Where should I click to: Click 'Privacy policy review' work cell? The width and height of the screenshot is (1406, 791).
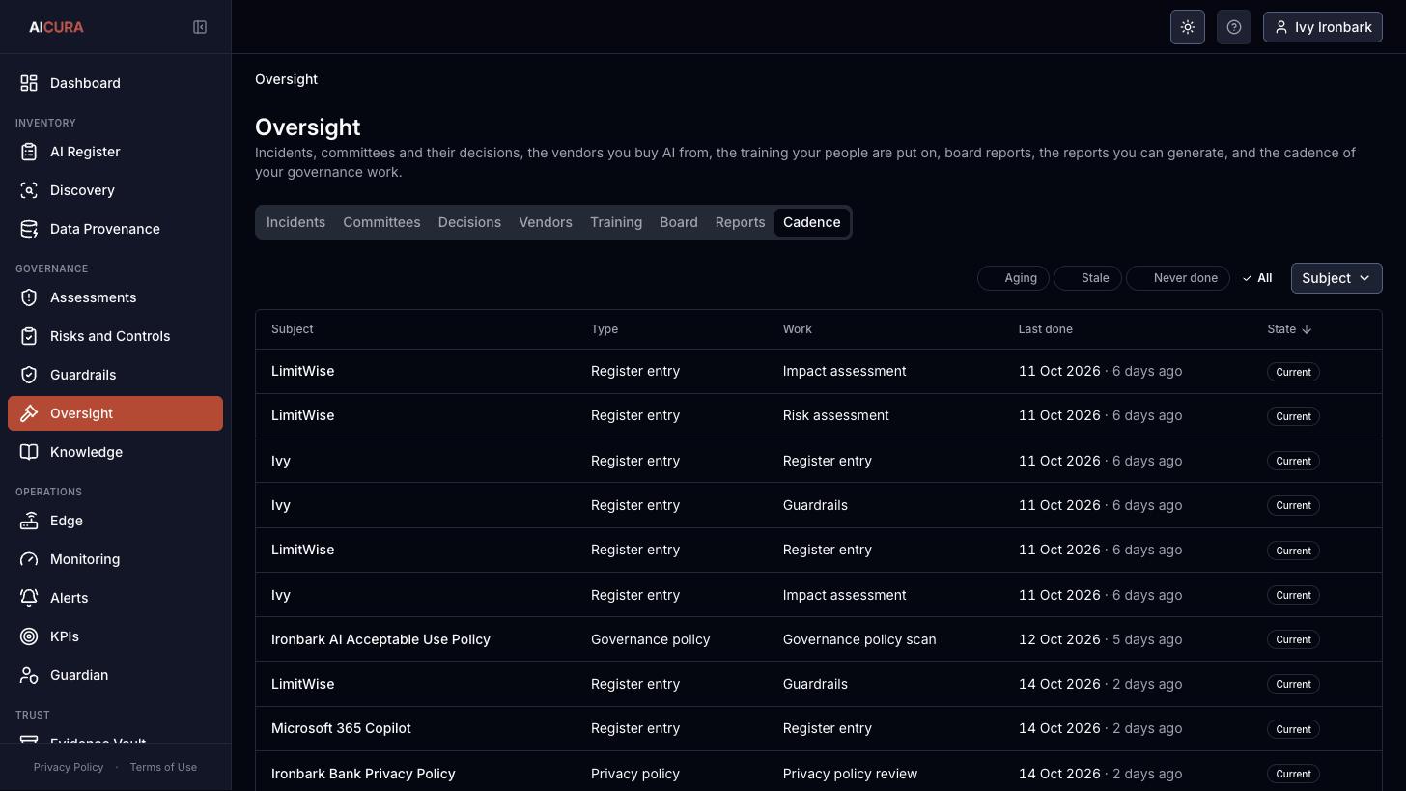850,774
